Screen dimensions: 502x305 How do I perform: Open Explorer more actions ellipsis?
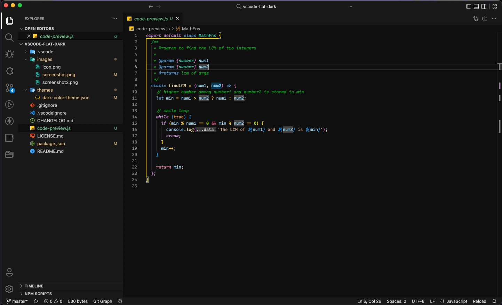[115, 19]
